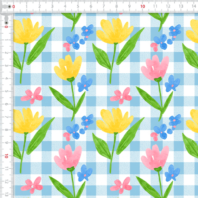Select the number 7 on top ruler
Screen dimensions: 198x198
tap(104, 6)
